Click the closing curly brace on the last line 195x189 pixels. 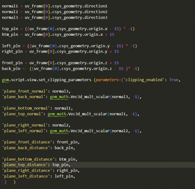pos(6,182)
